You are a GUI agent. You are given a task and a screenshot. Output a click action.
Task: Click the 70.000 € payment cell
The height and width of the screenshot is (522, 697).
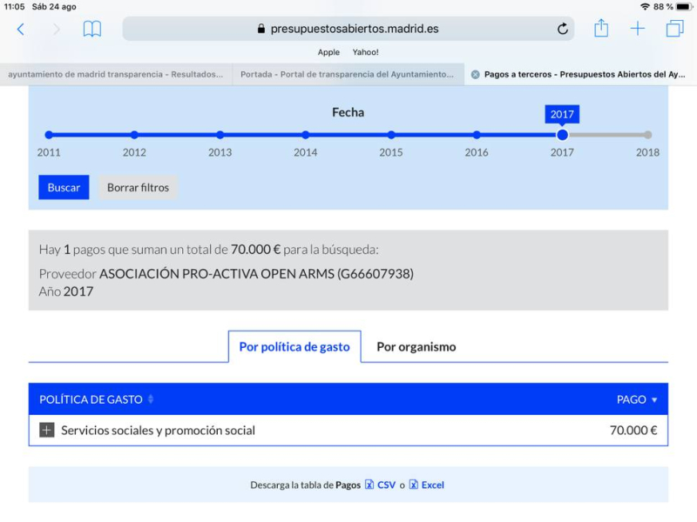click(x=633, y=430)
